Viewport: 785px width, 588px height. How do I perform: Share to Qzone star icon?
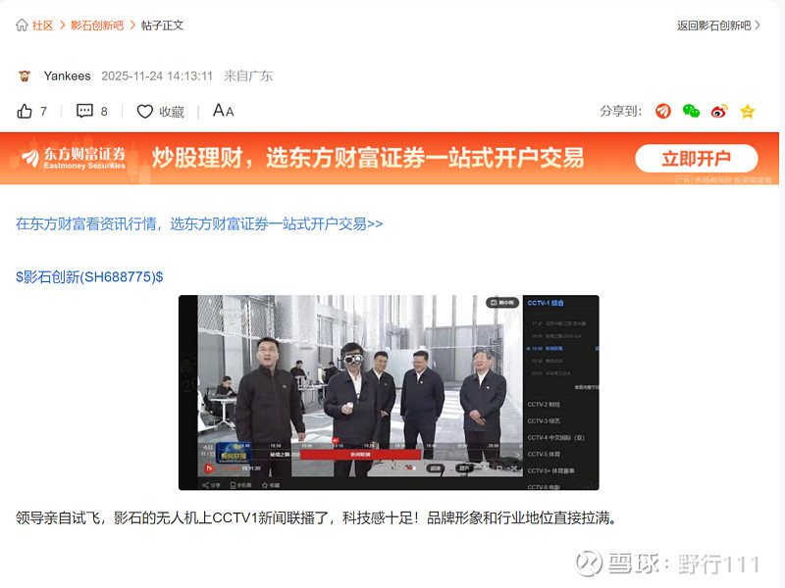[748, 111]
